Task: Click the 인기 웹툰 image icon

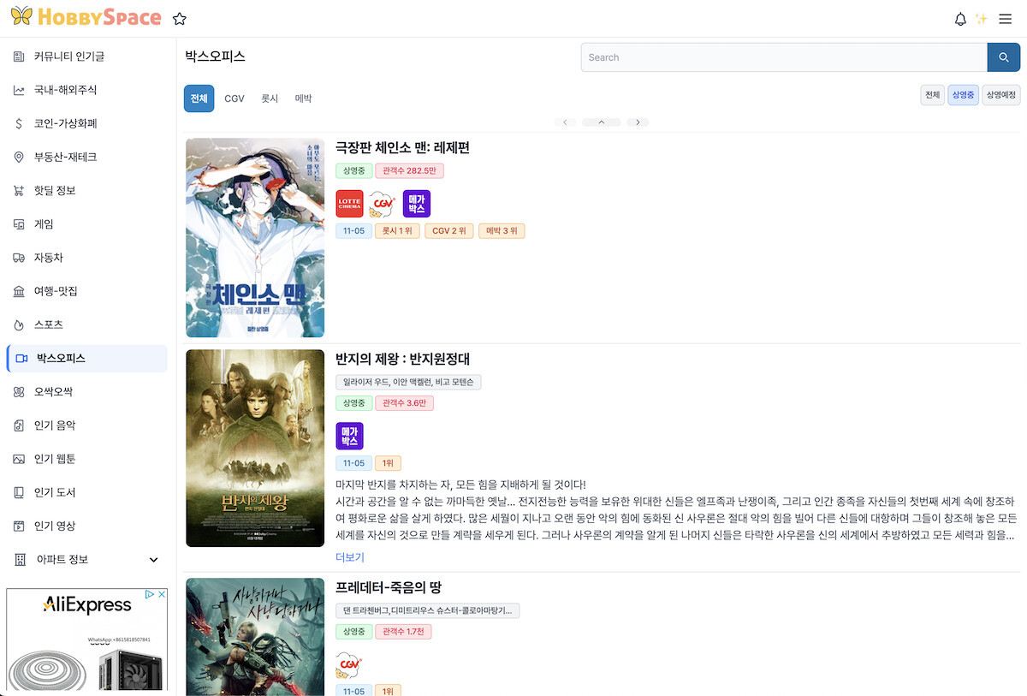Action: click(19, 459)
